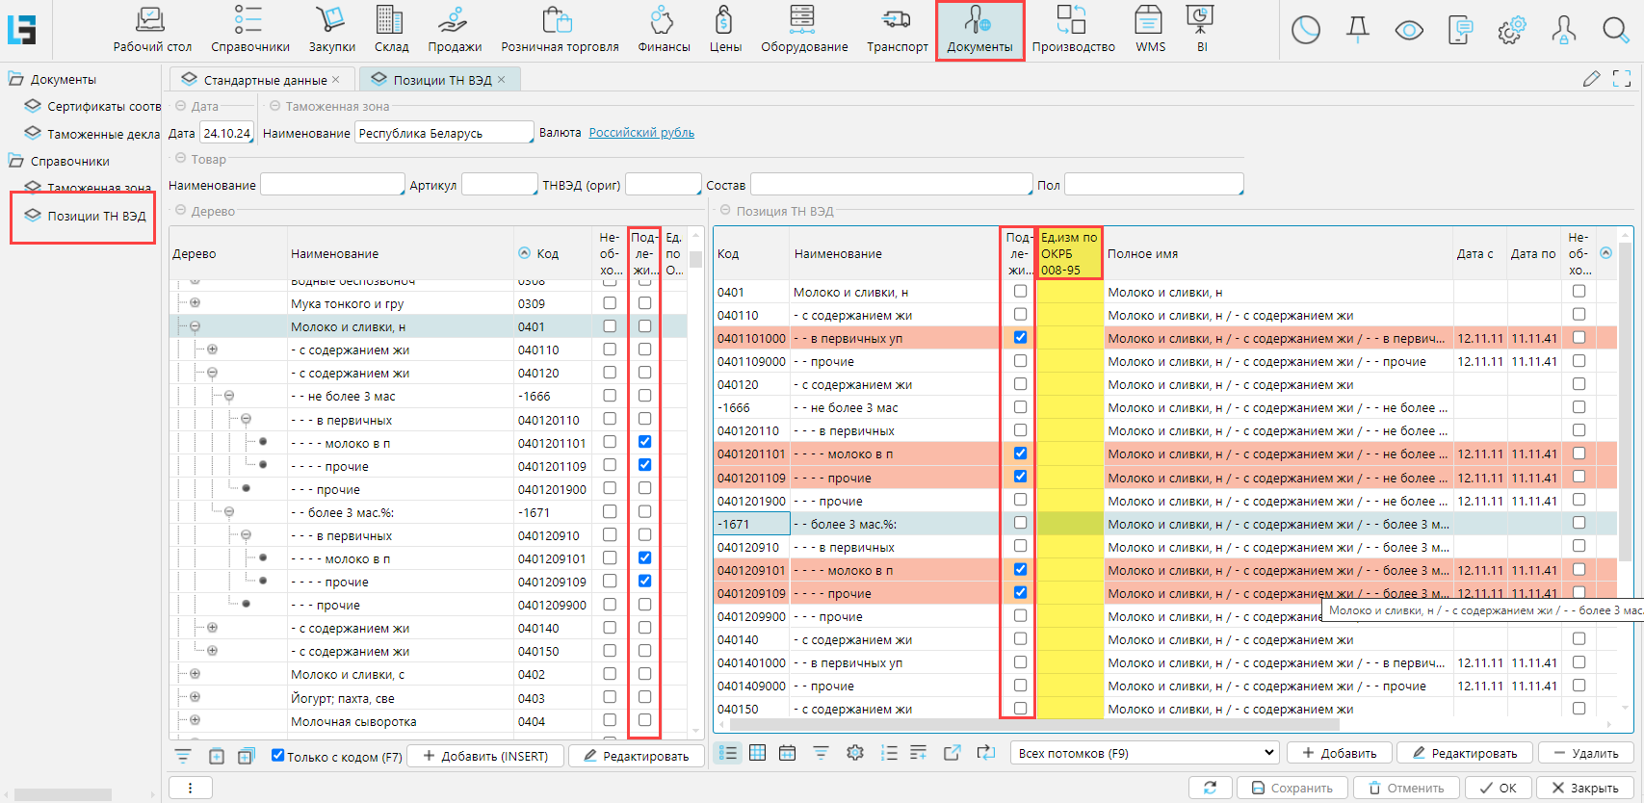Viewport: 1644px width, 803px height.
Task: Open the 'Российский рубль' currency link
Action: point(641,133)
